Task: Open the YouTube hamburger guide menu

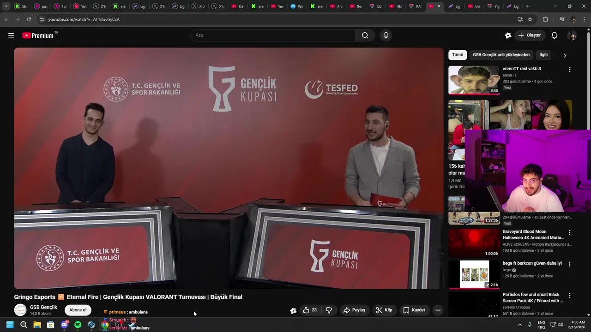Action: 11,36
